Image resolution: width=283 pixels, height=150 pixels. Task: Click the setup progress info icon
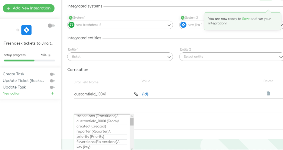49,55
